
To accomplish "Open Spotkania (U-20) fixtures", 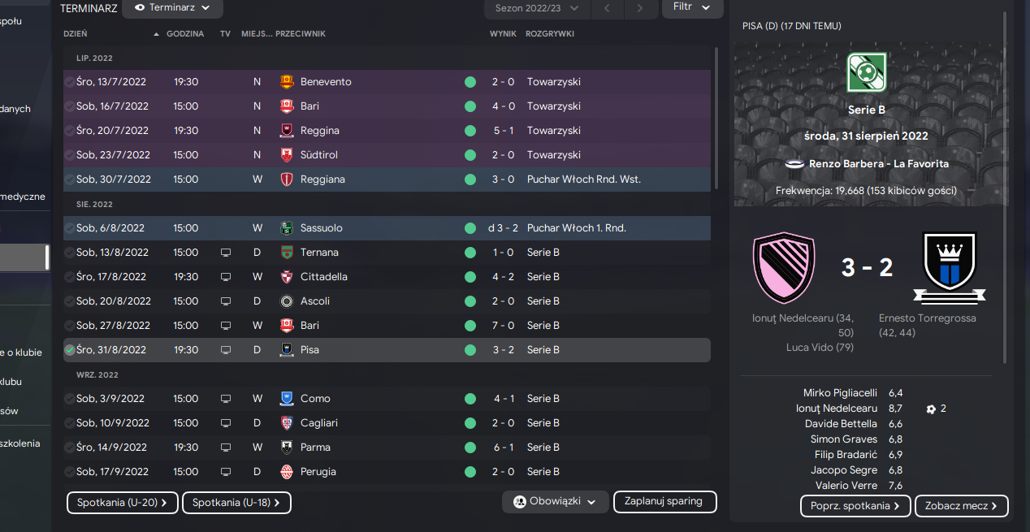I will pyautogui.click(x=122, y=503).
